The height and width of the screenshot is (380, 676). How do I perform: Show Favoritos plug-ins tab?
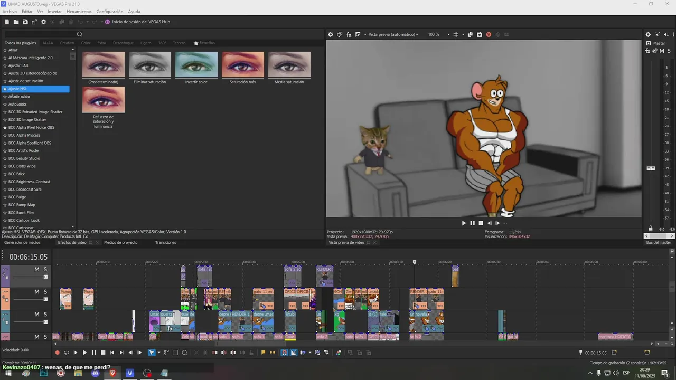tap(204, 43)
